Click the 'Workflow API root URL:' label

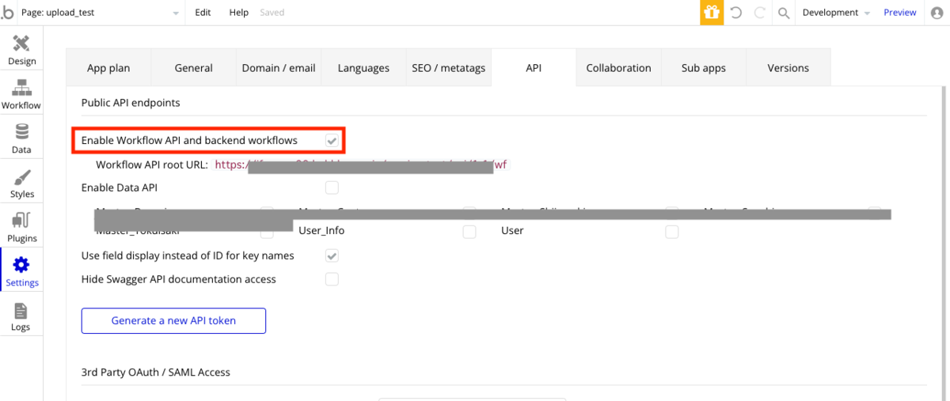point(152,165)
